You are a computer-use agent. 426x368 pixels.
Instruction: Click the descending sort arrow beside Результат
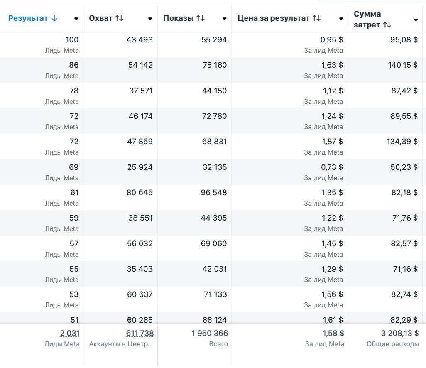[x=55, y=18]
